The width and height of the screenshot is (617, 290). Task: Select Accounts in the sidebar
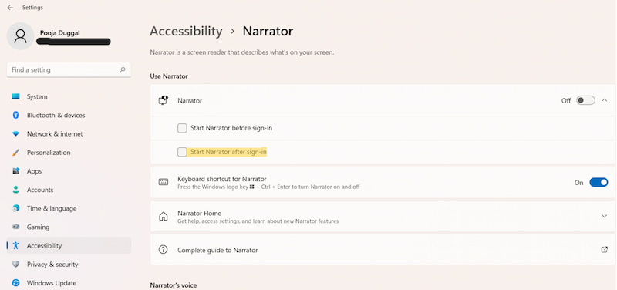(x=69, y=190)
